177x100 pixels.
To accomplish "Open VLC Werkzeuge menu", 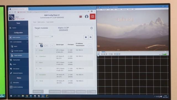I will 124,9.
